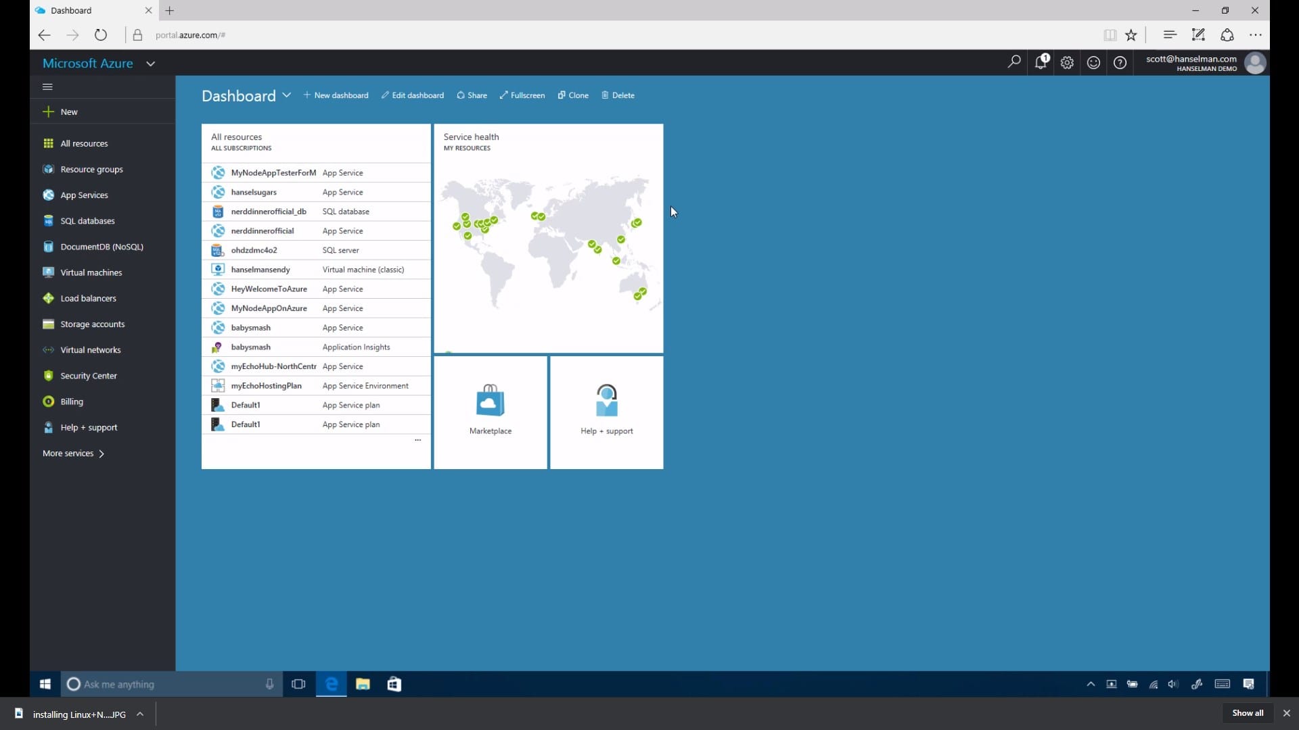The height and width of the screenshot is (730, 1299).
Task: Select the App Services sidebar icon
Action: pyautogui.click(x=48, y=194)
